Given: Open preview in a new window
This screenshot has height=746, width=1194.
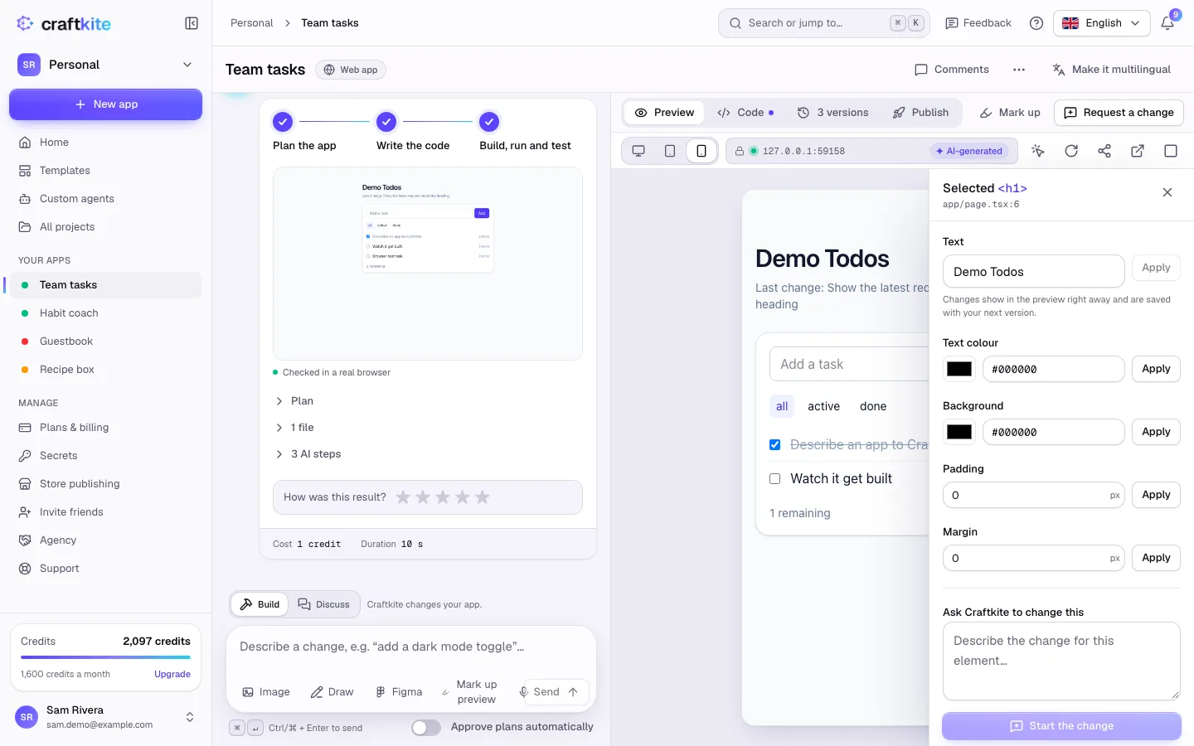Looking at the screenshot, I should click(x=1138, y=151).
